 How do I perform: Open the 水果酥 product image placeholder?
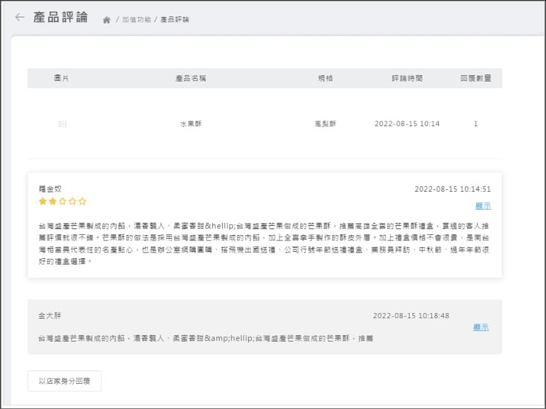click(62, 124)
